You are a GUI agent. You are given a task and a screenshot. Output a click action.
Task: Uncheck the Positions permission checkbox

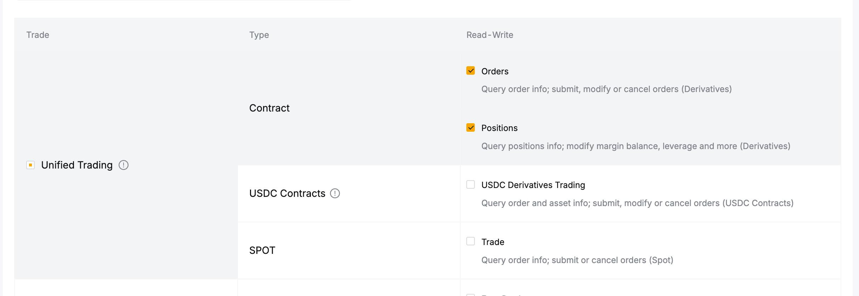coord(471,127)
